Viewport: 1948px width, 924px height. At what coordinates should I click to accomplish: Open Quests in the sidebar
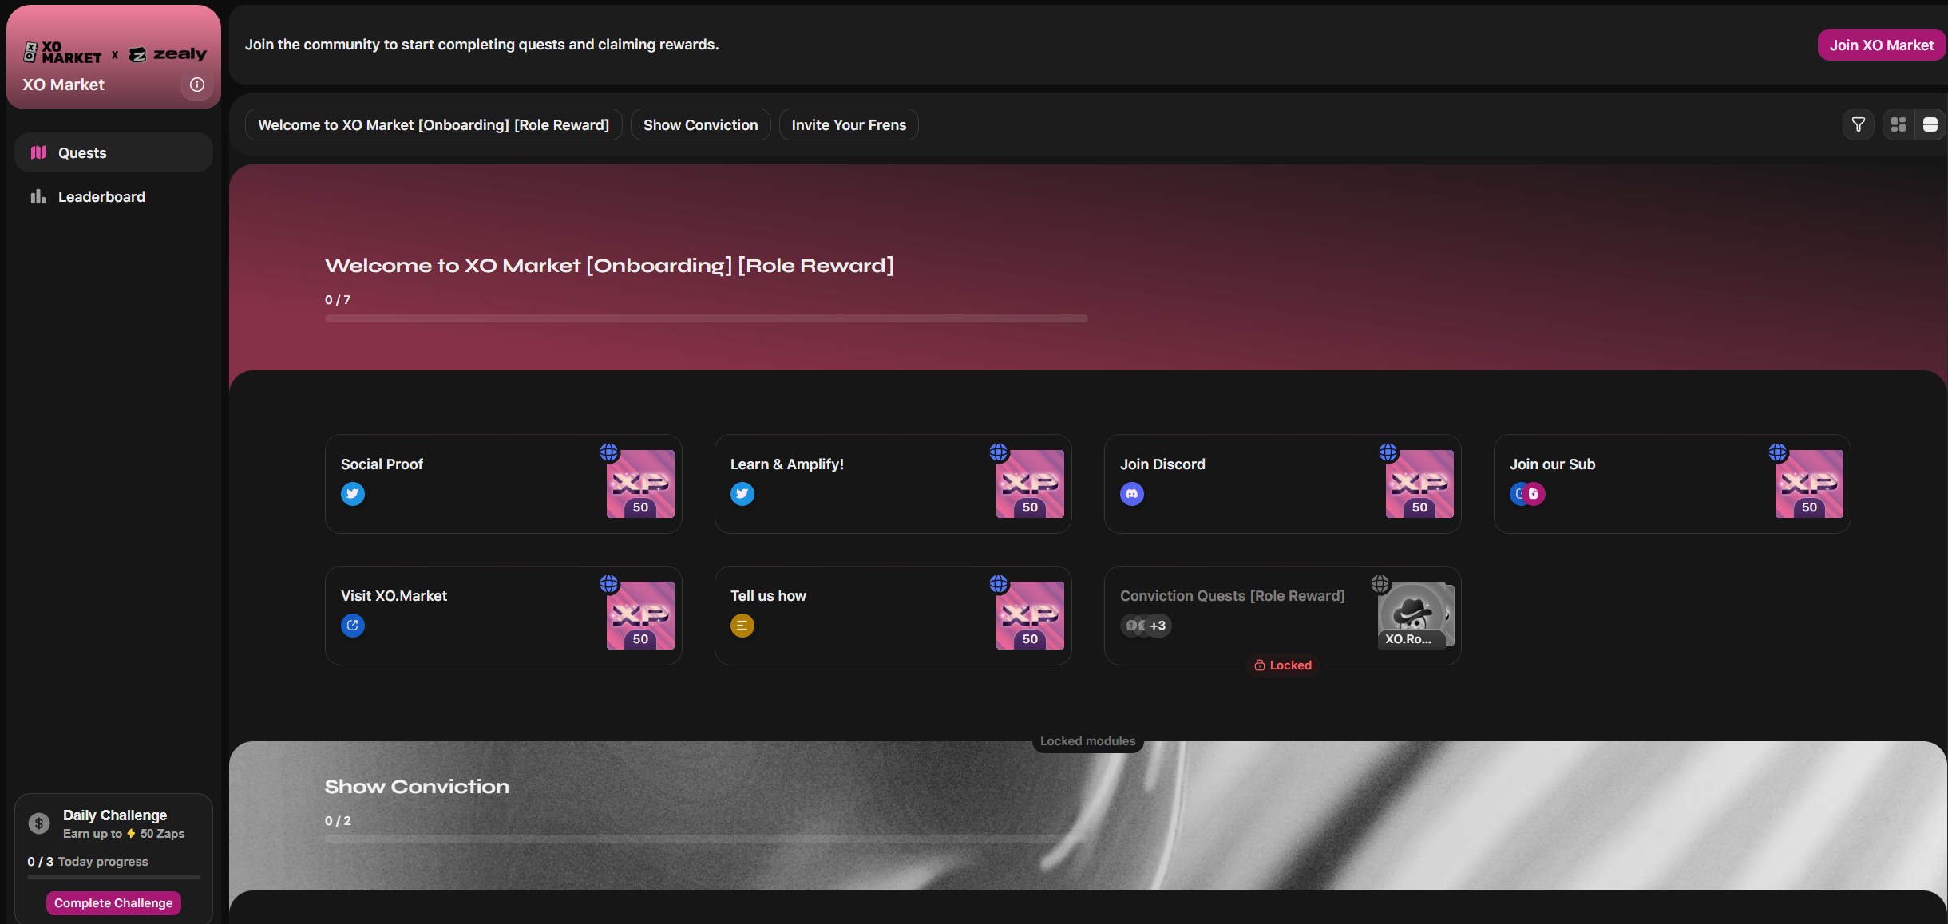[x=114, y=152]
